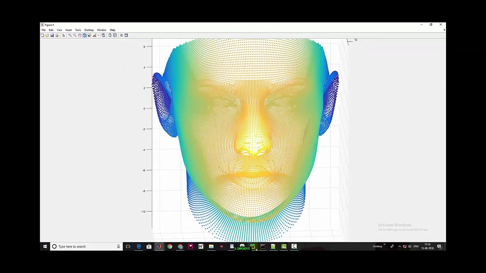The height and width of the screenshot is (273, 486).
Task: Click the 3D face point cloud plot
Action: coord(245,140)
